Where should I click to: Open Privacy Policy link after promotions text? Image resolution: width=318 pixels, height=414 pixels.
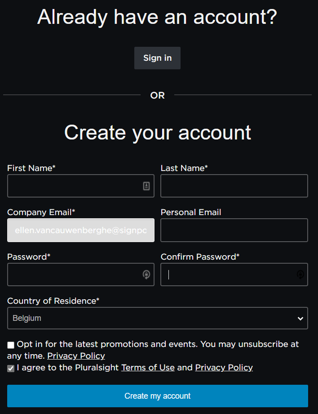[76, 356]
